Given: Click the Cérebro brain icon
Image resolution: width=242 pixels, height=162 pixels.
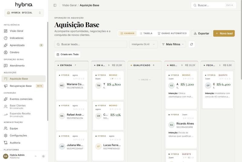Looking at the screenshot, I should [5, 52].
